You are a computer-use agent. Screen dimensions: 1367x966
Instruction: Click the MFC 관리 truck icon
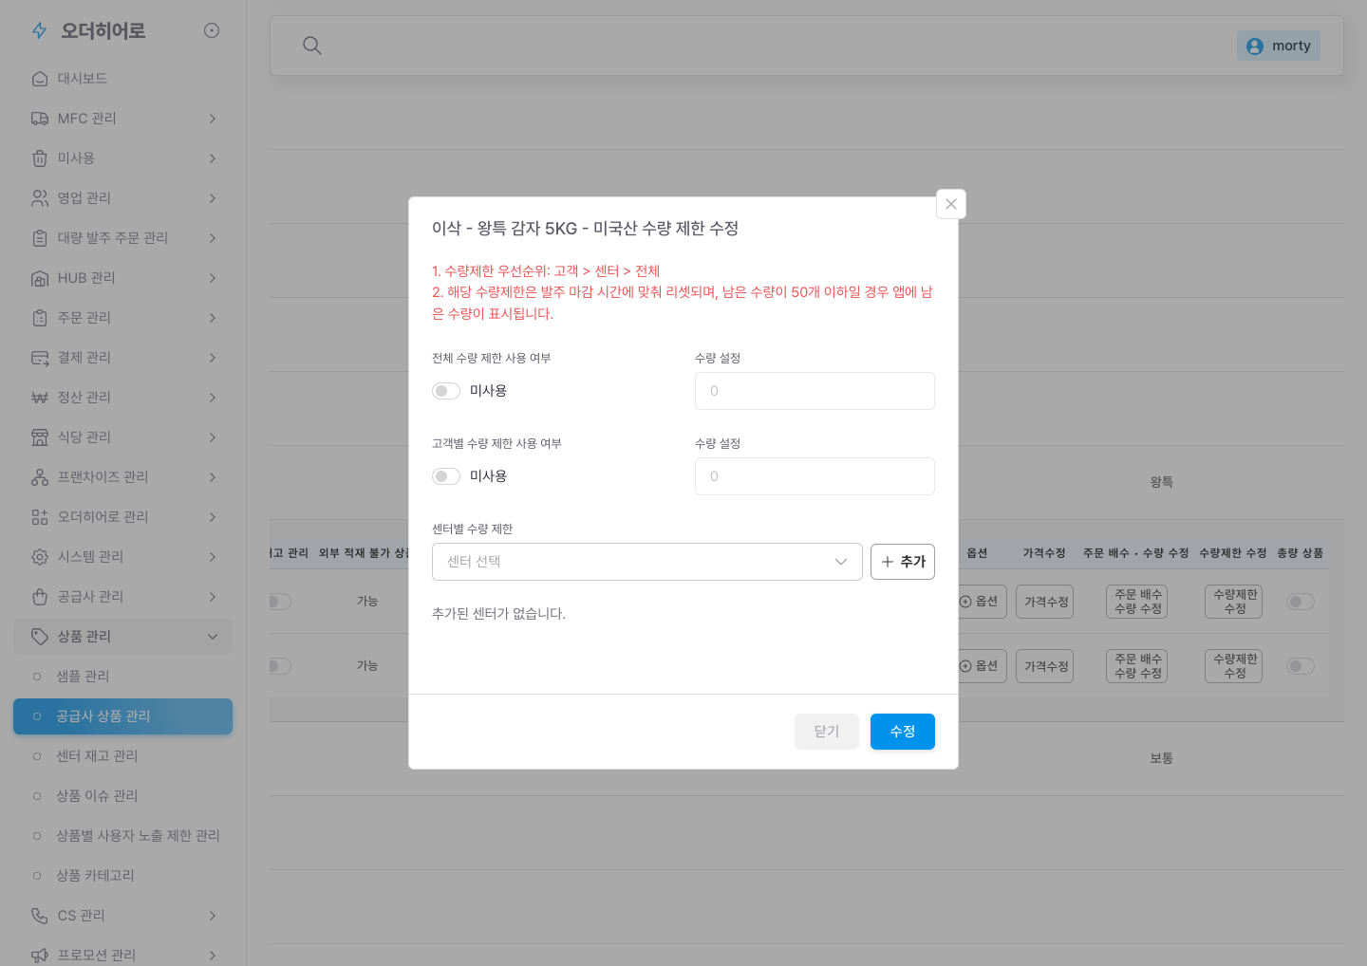tap(40, 119)
